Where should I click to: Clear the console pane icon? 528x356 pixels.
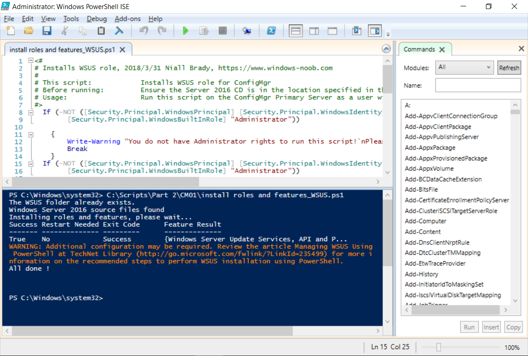pos(119,31)
